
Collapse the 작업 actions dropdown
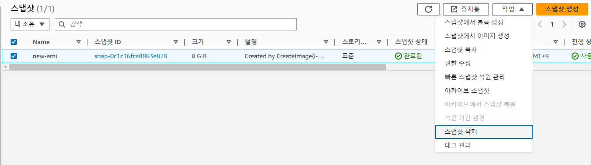pos(512,9)
